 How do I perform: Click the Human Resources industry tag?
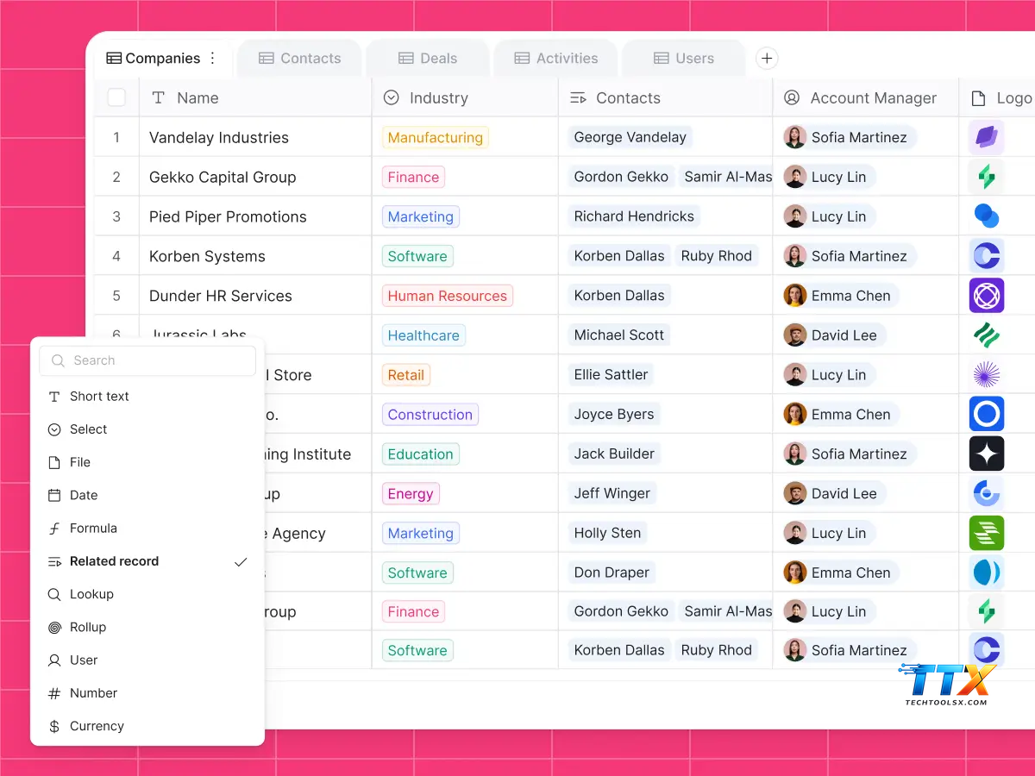[448, 296]
